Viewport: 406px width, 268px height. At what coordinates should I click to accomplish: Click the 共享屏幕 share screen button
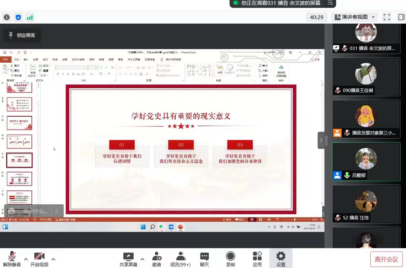click(128, 259)
